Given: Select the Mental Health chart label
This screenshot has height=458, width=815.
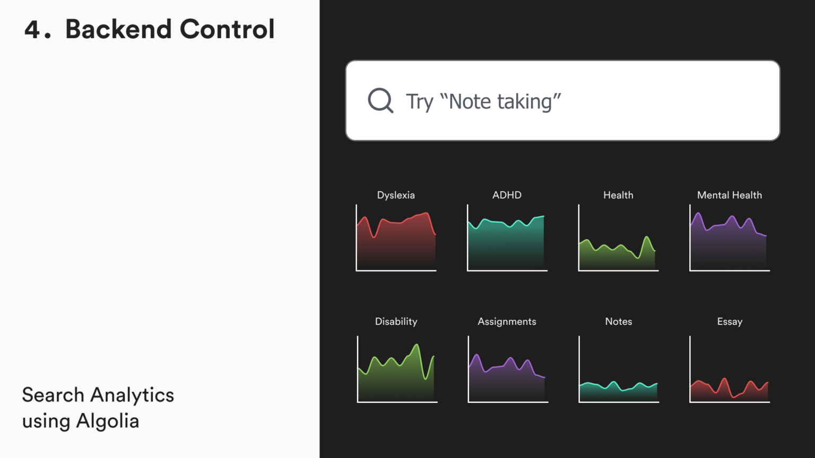Looking at the screenshot, I should [729, 195].
